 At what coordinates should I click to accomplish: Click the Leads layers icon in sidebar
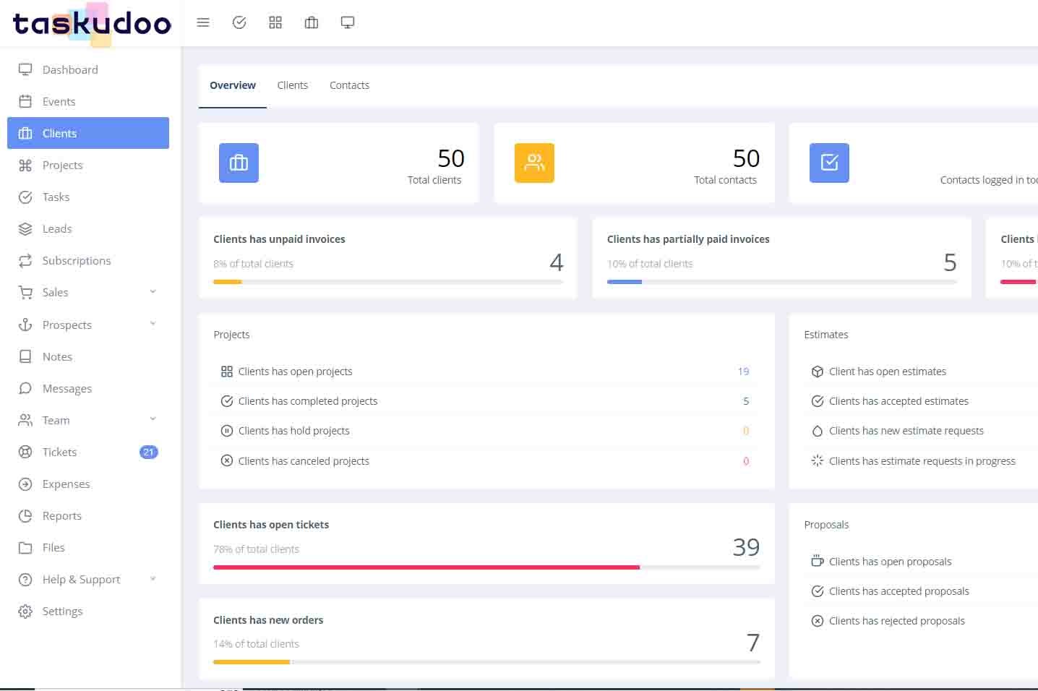coord(25,228)
